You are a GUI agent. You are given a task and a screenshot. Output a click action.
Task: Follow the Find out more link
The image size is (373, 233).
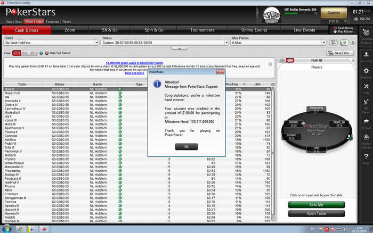tap(134, 73)
